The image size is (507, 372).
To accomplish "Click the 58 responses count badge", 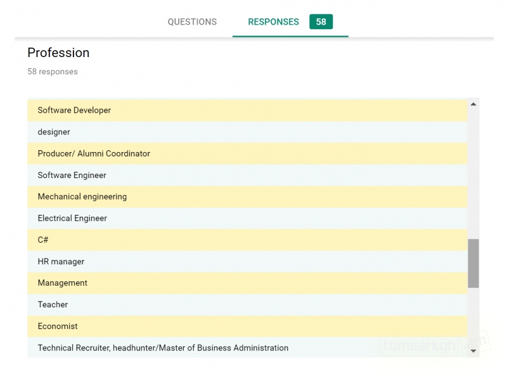I will (321, 22).
